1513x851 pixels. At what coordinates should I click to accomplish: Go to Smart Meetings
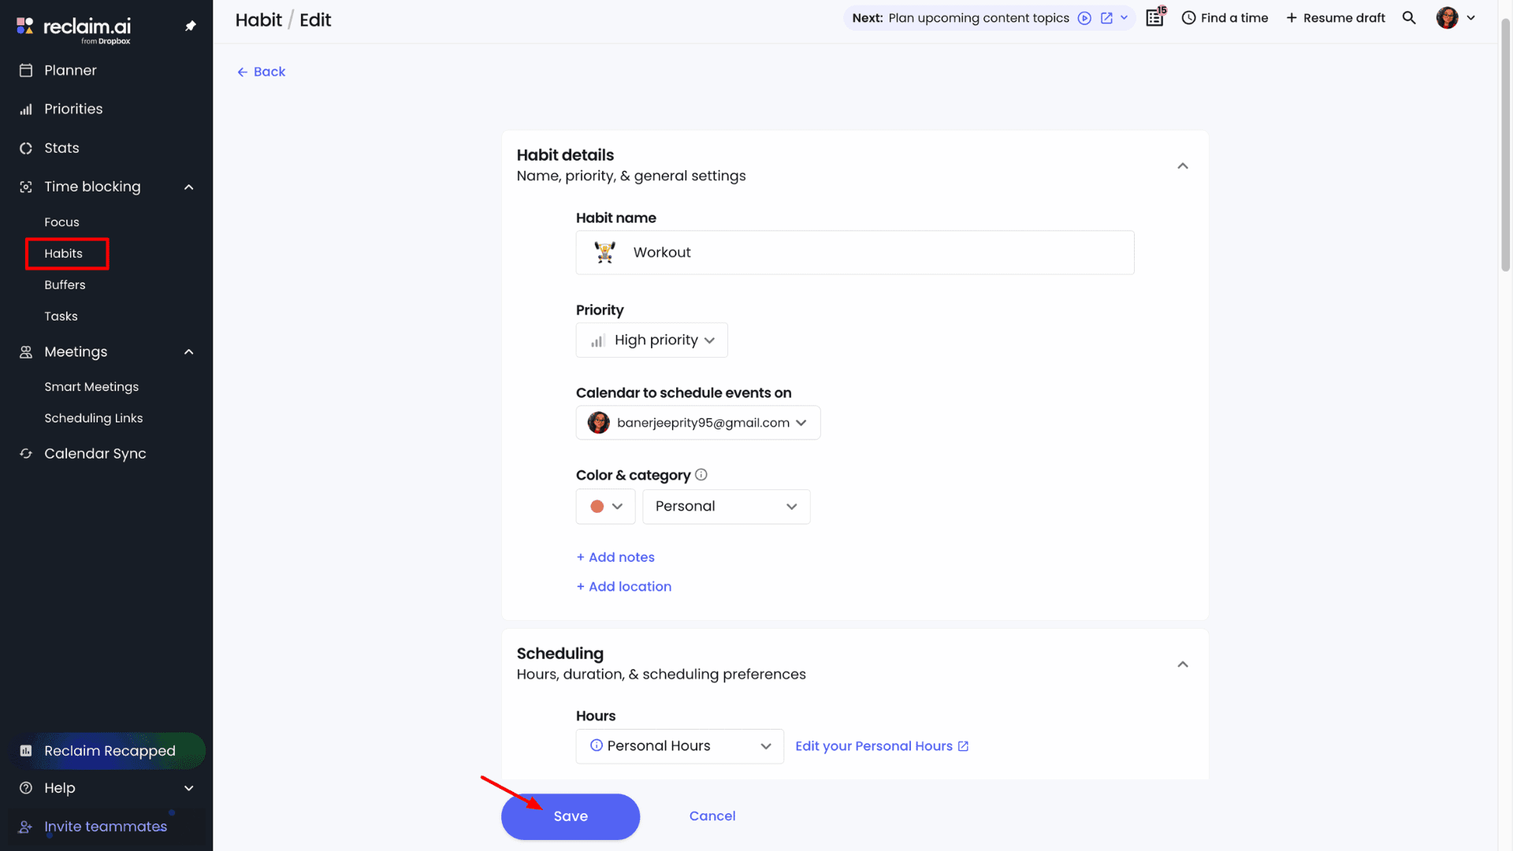[x=91, y=387]
